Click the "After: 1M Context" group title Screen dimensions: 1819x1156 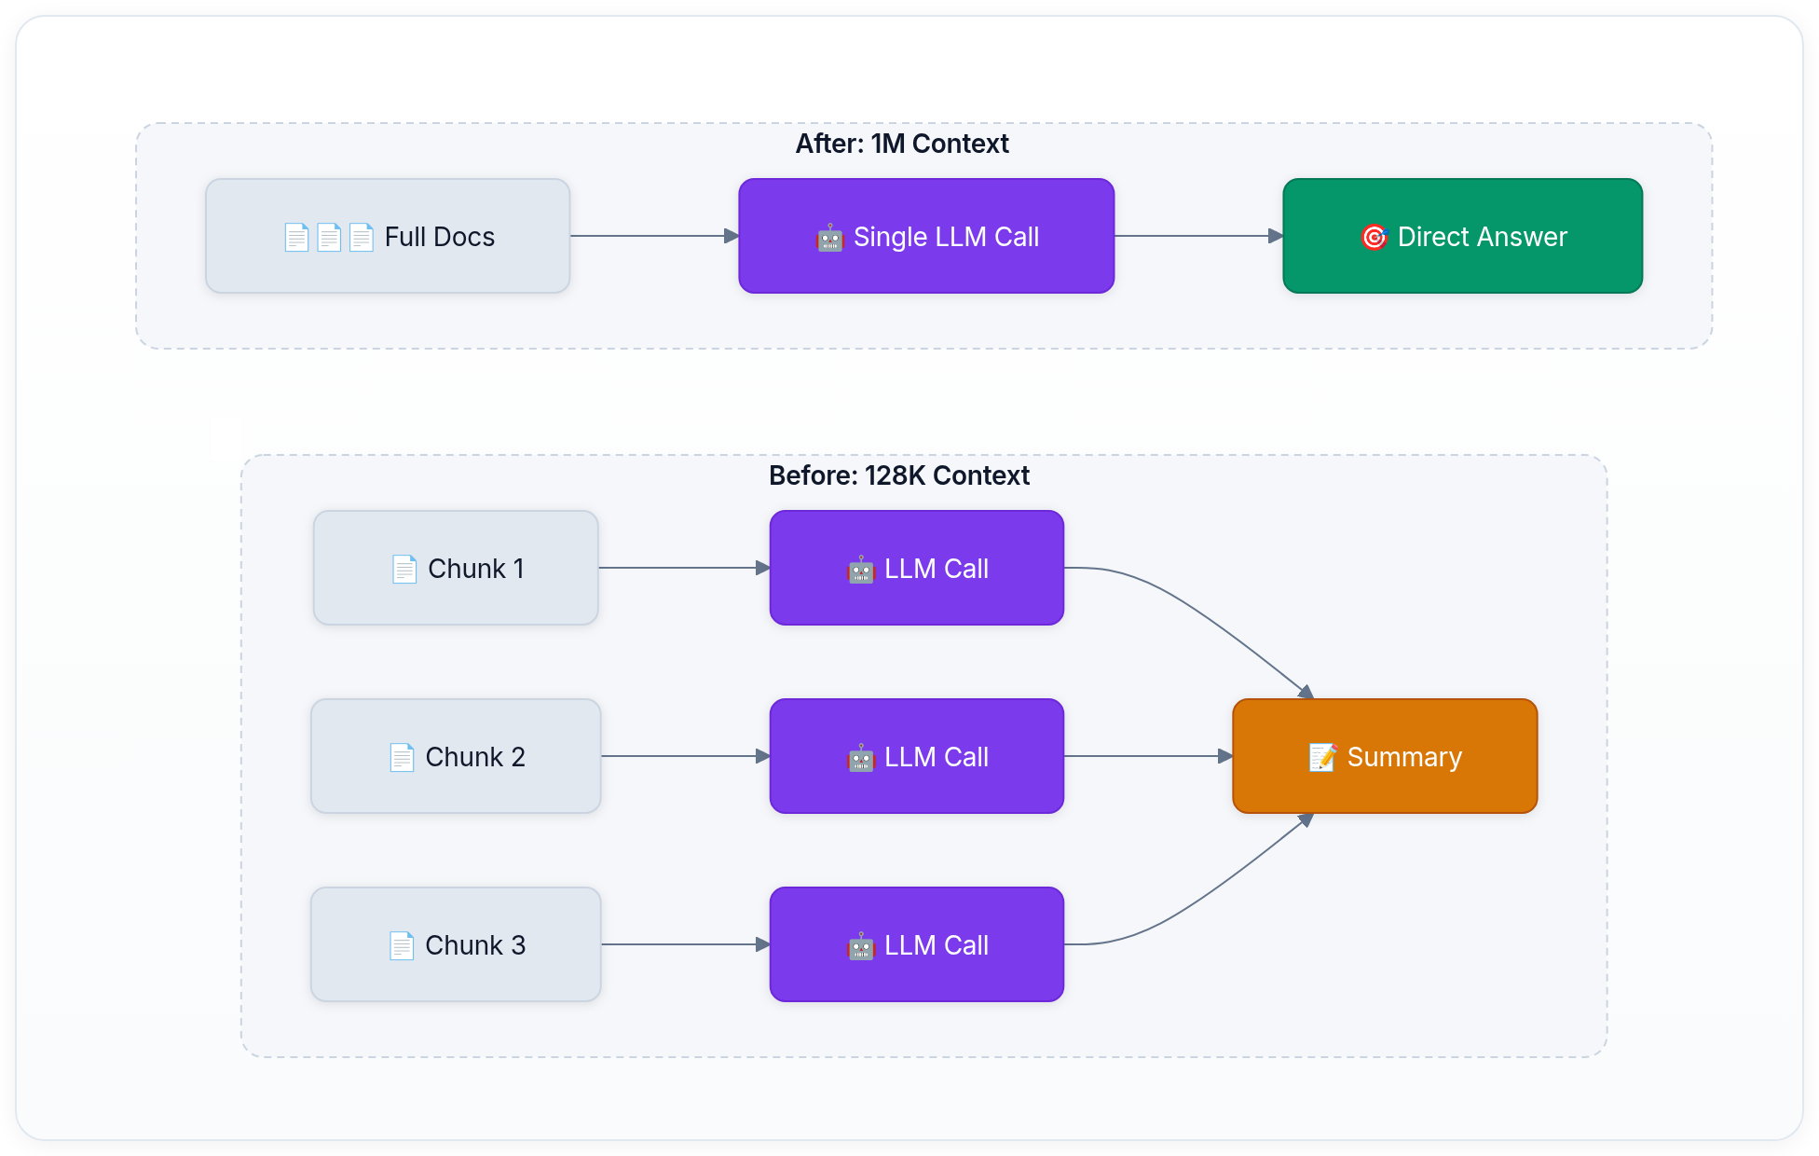pos(901,144)
